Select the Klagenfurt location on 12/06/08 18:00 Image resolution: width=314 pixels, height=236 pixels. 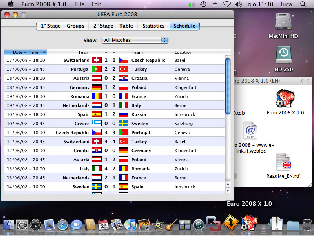point(185,151)
